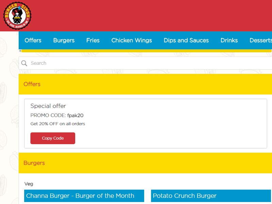
Task: Click the Veg subcategory label
Action: click(x=29, y=184)
